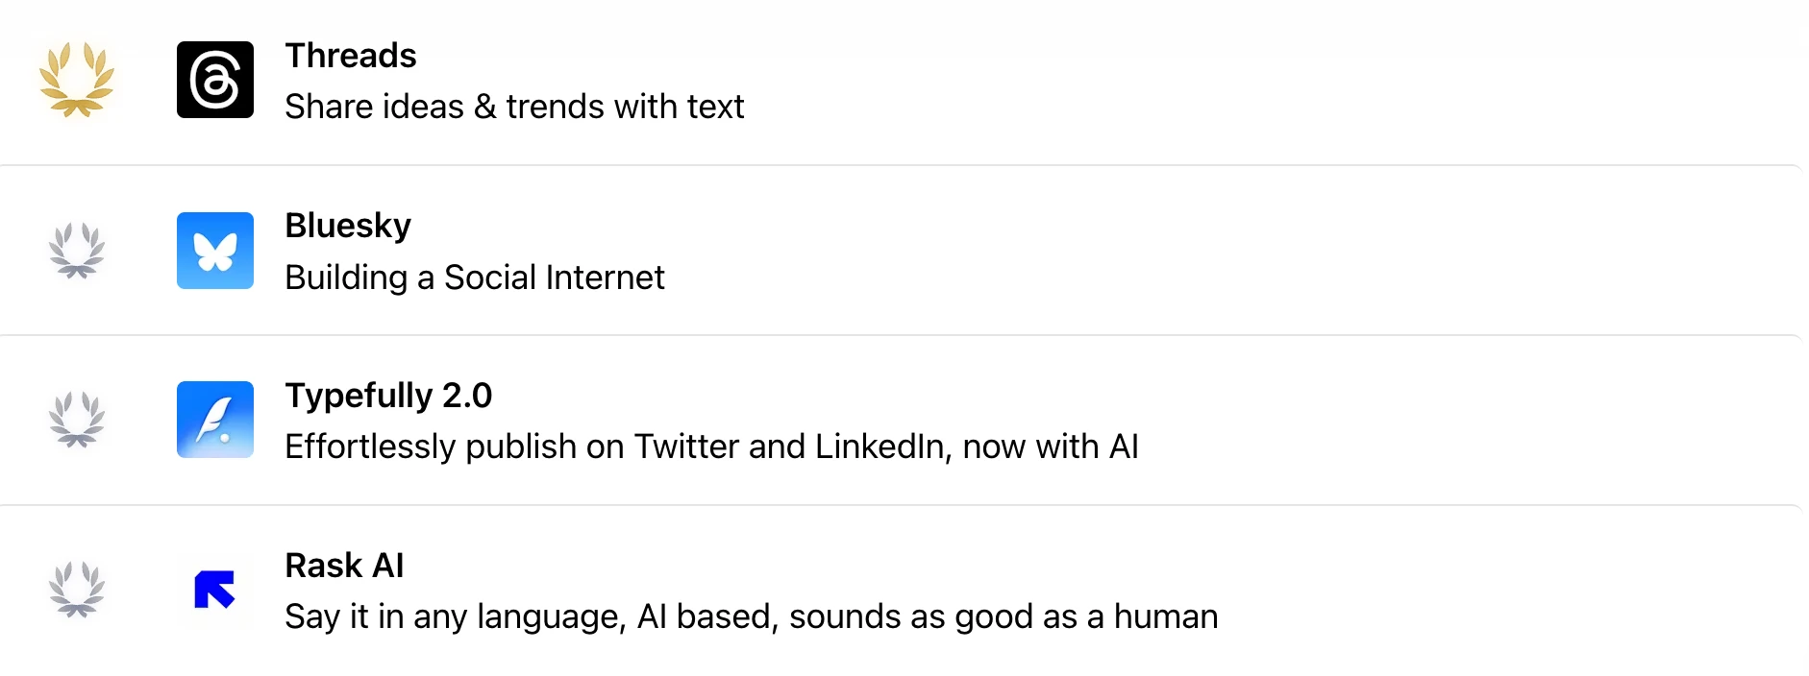Click 'Share ideas & trends with text' tagline
This screenshot has width=1809, height=676.
click(x=514, y=107)
